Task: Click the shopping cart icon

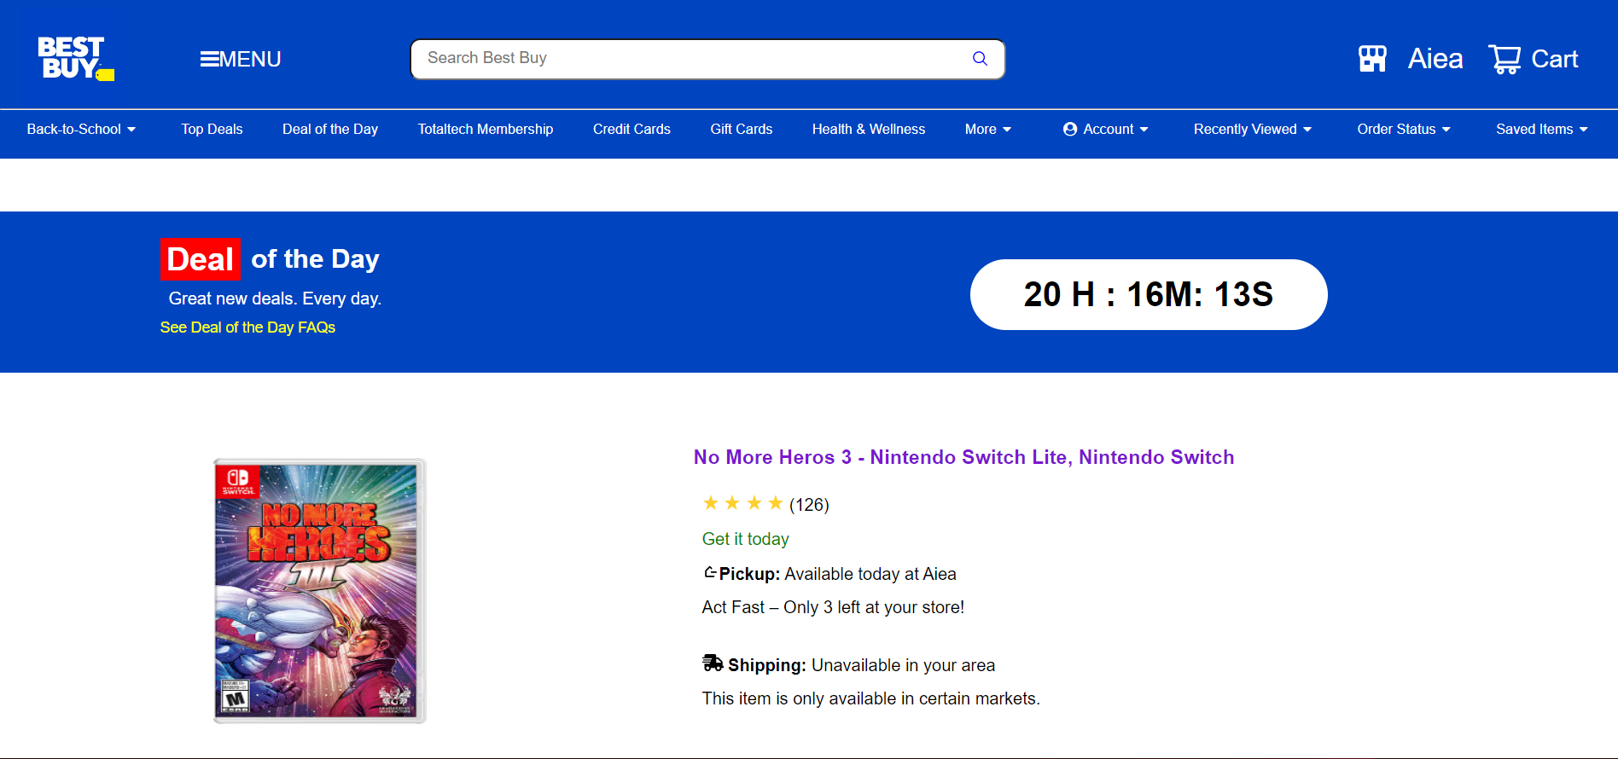Action: [x=1505, y=59]
